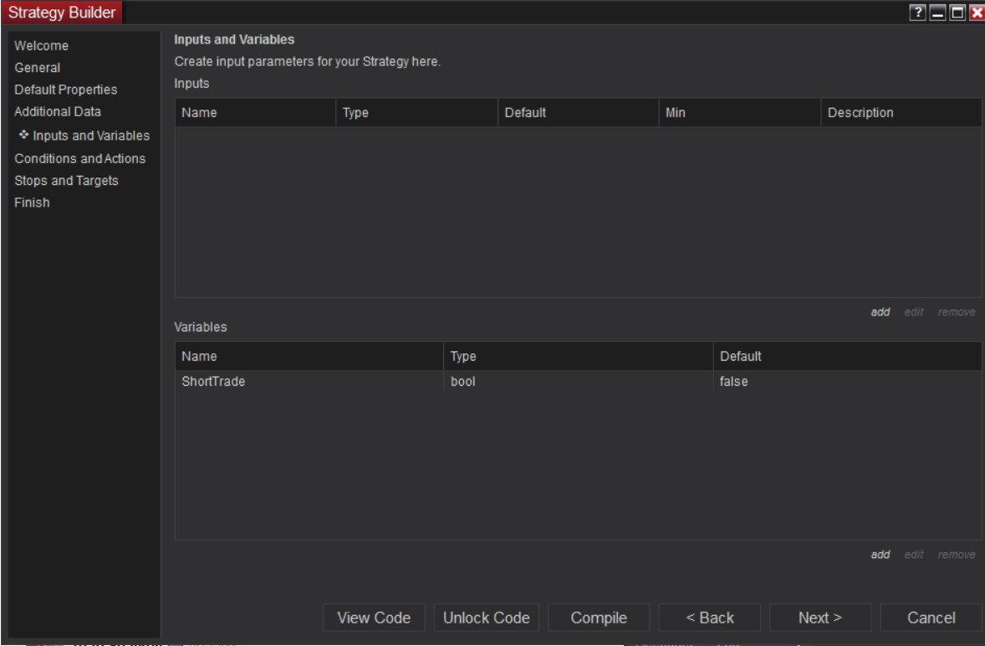Go to the next wizard page

tap(820, 618)
